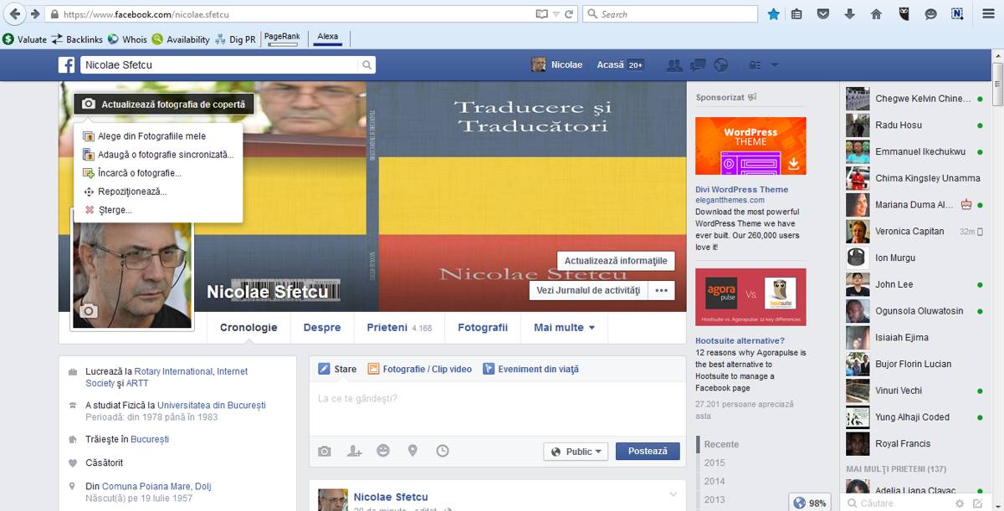Screen dimensions: 1004x511
Task: Click the camera icon on profile picture
Action: 89,312
